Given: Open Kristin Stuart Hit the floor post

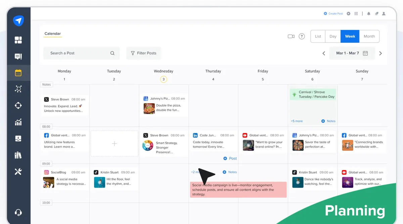Looking at the screenshot, I should coord(114,179).
